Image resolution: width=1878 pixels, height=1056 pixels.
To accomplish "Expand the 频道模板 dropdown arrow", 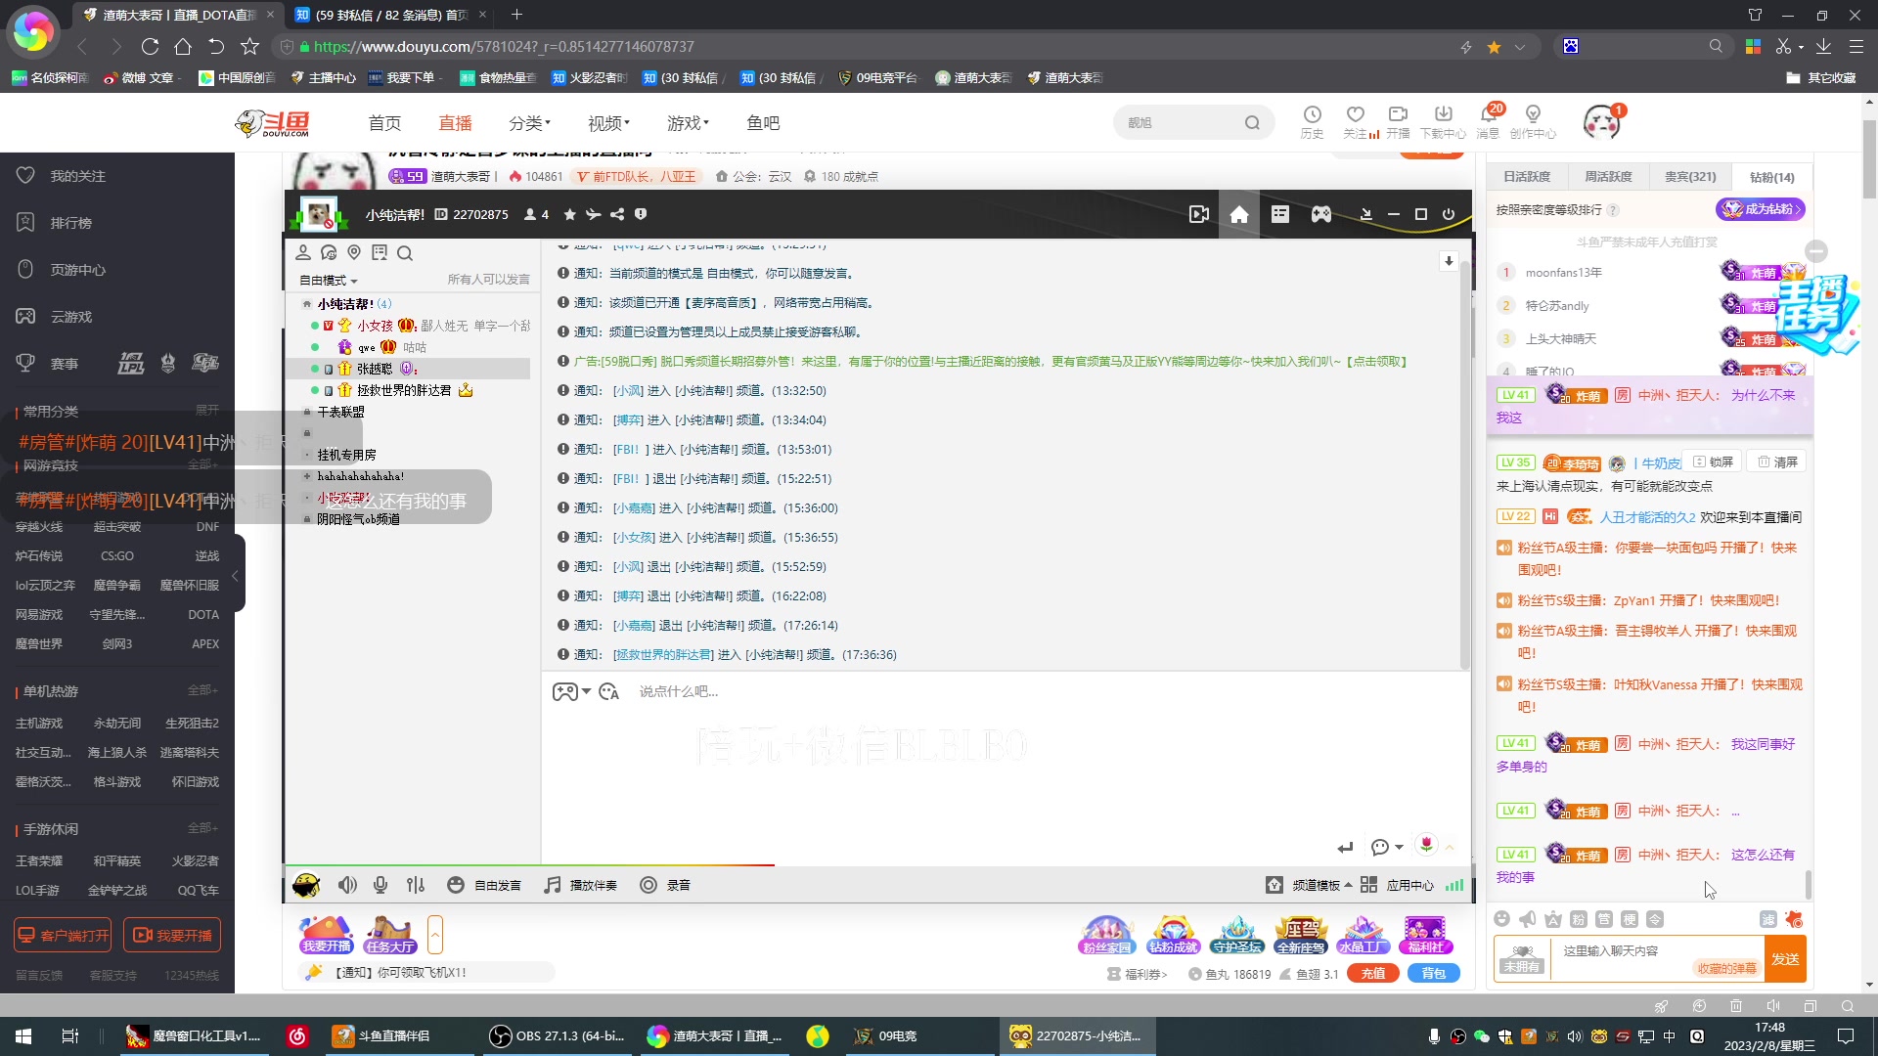I will (x=1349, y=885).
